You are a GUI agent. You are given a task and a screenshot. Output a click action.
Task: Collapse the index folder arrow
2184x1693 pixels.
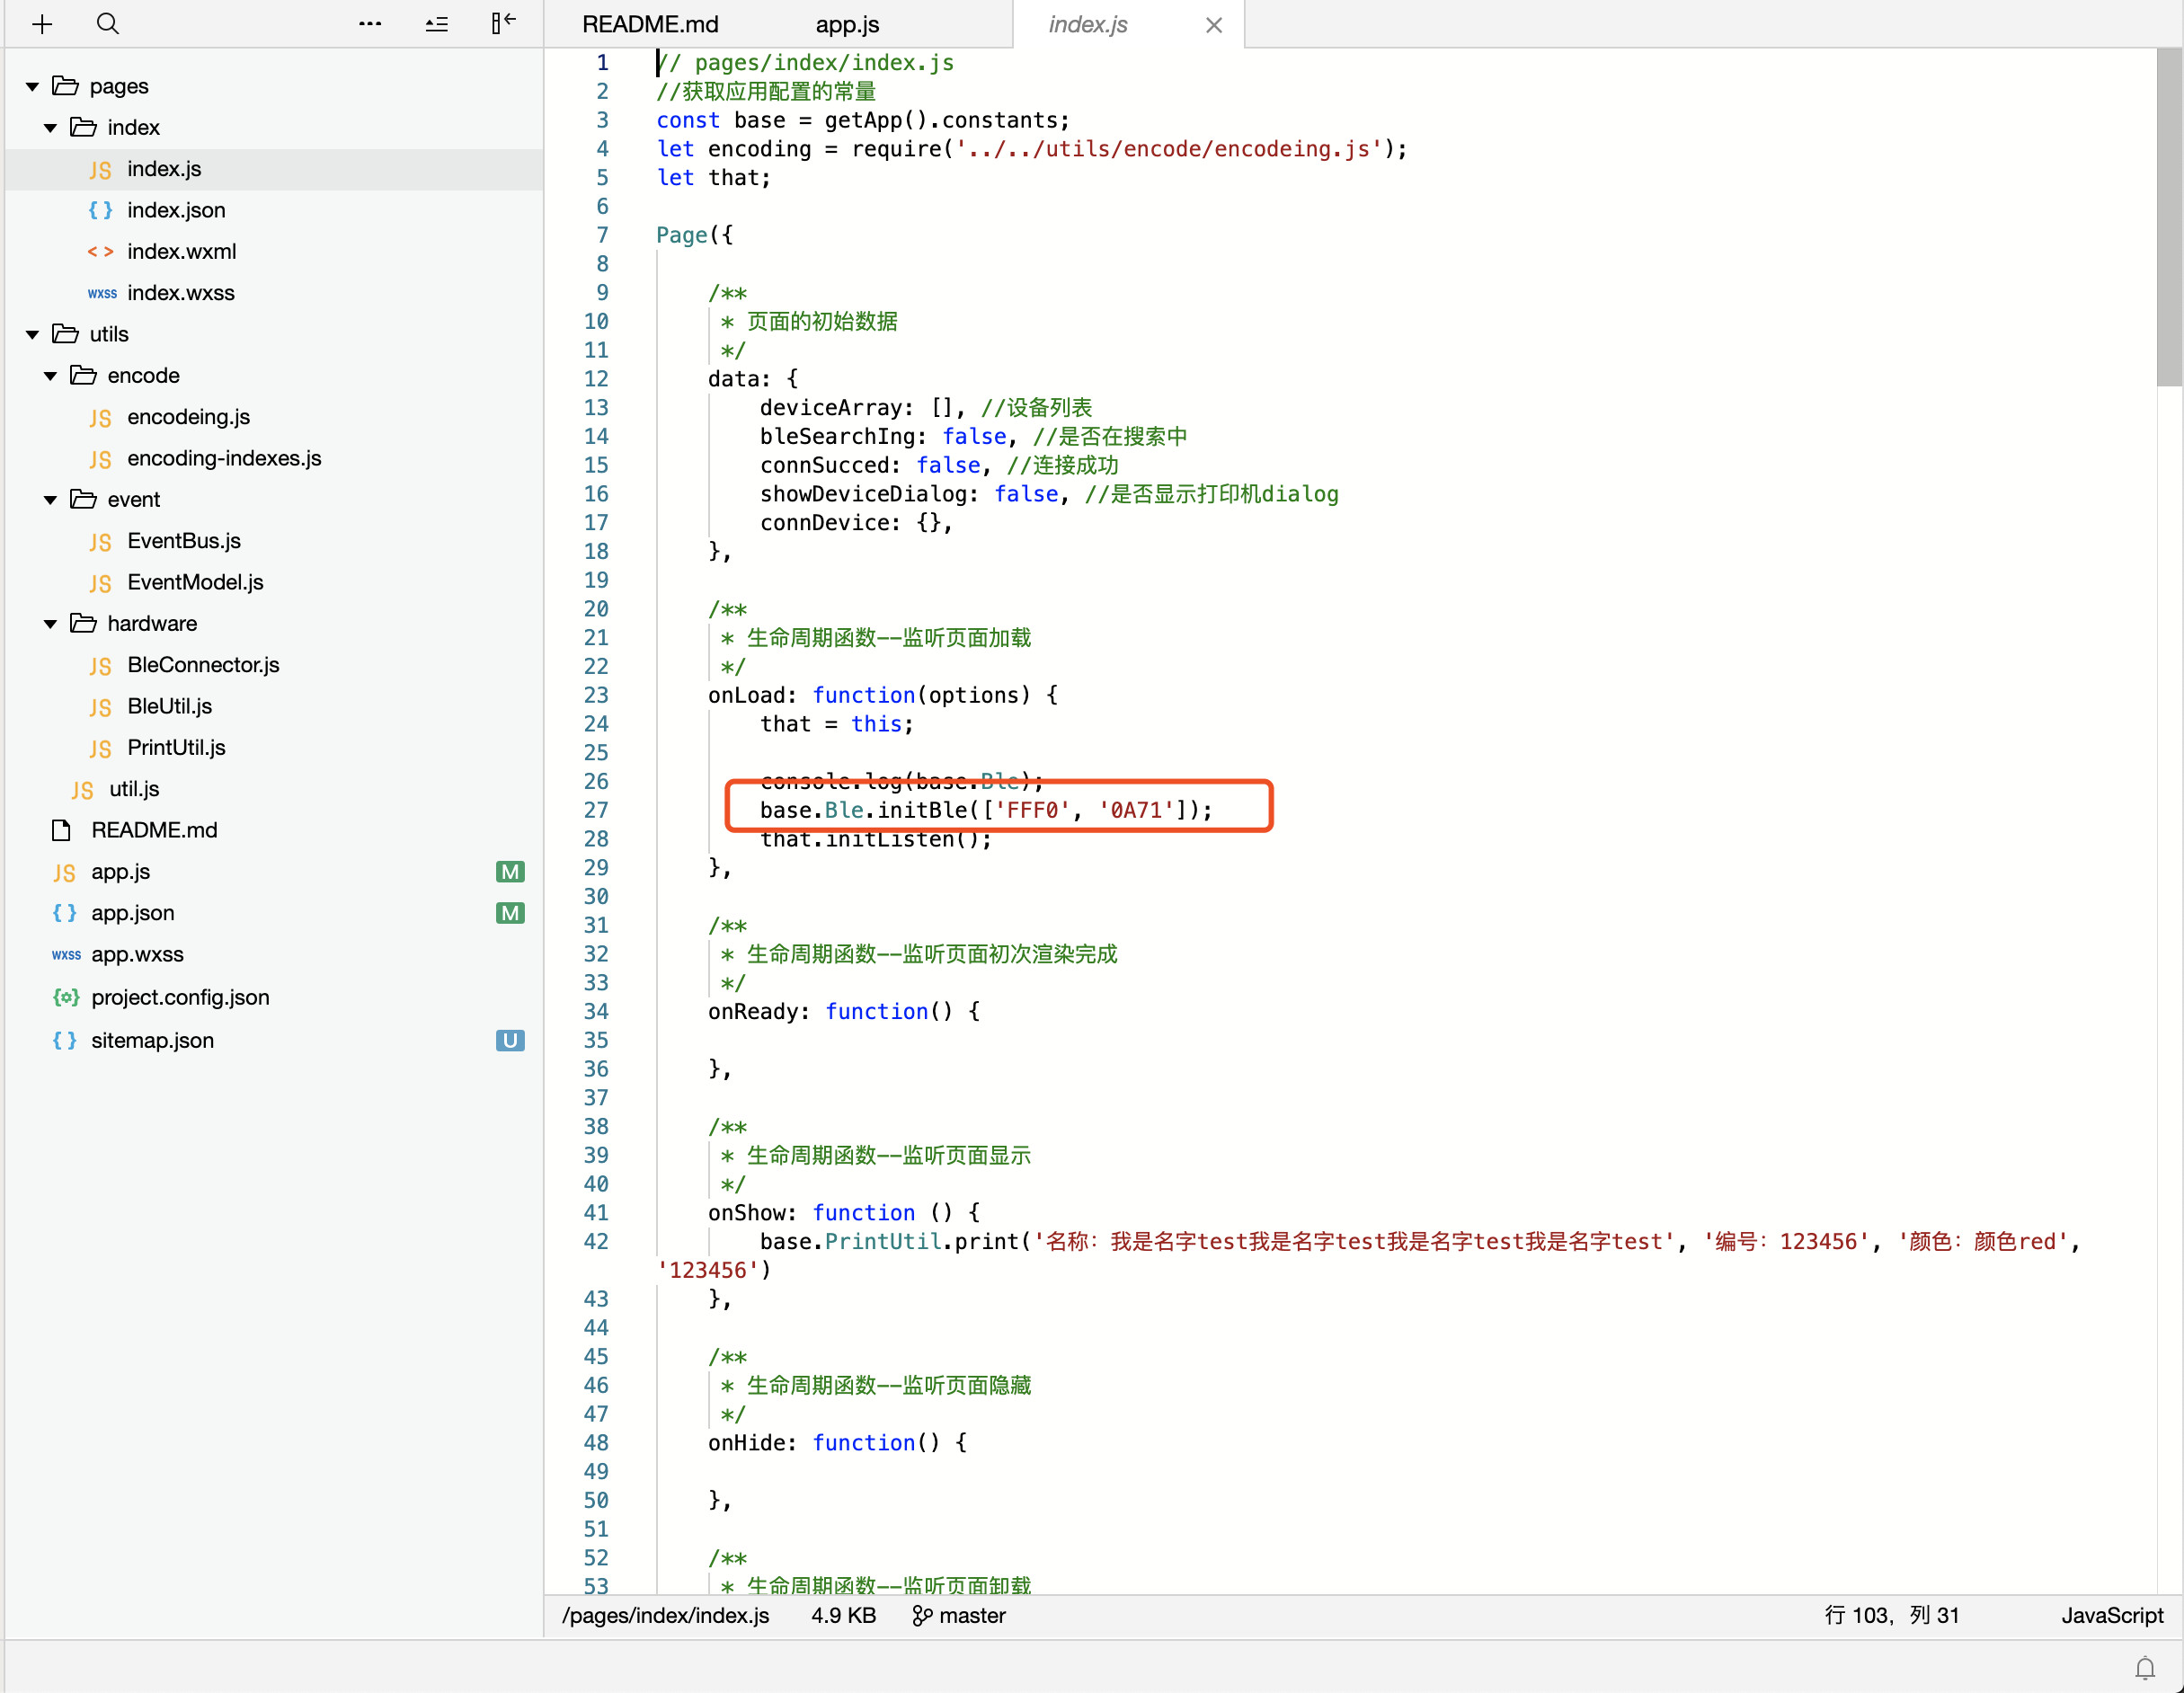click(x=50, y=128)
